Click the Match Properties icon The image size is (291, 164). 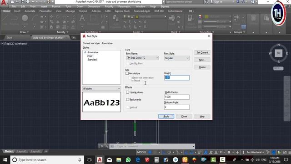(190, 20)
